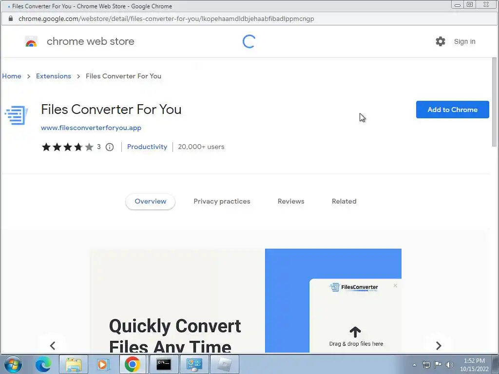Screen dimensions: 499x374
Task: Open the settings gear in store header
Action: (x=441, y=41)
